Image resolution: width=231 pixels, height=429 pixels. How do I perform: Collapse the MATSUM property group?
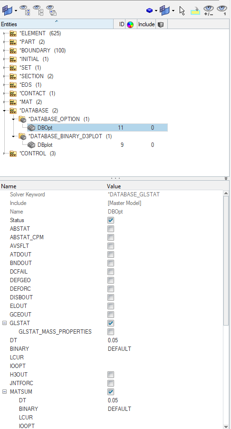pyautogui.click(x=4, y=391)
